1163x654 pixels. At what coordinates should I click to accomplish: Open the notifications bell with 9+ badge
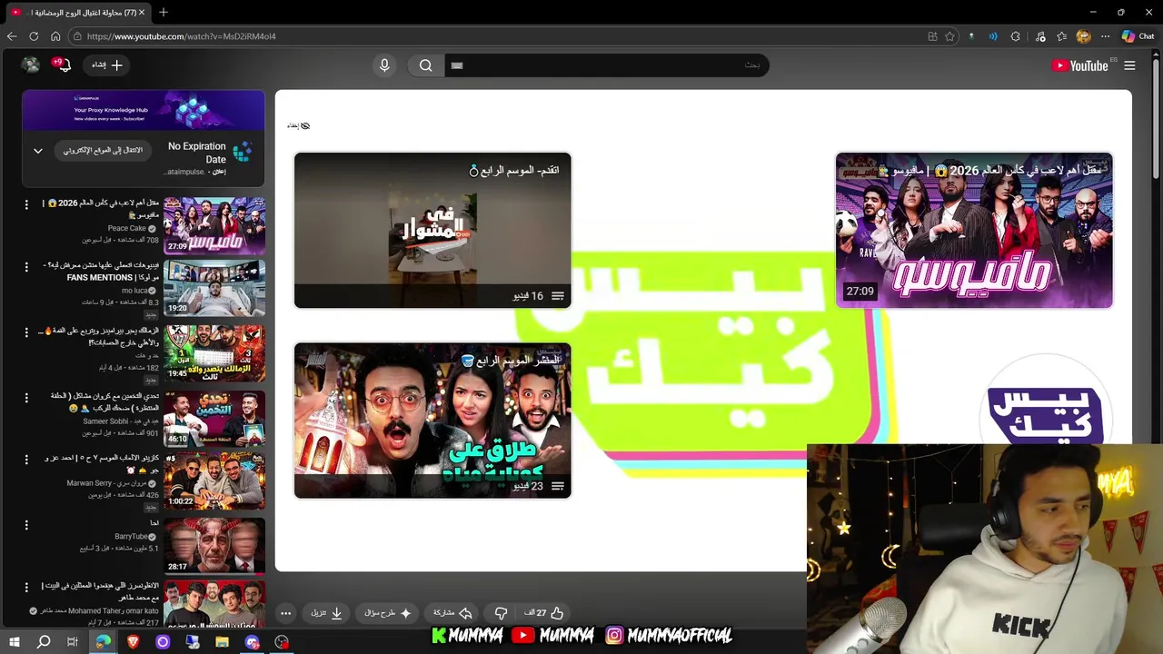click(63, 65)
